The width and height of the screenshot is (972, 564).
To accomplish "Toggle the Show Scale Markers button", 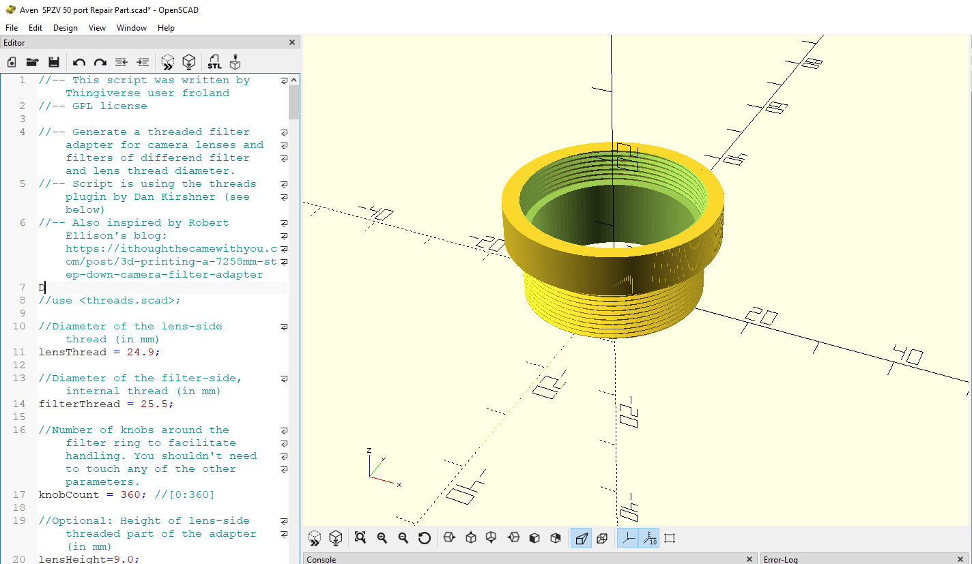I will (649, 538).
